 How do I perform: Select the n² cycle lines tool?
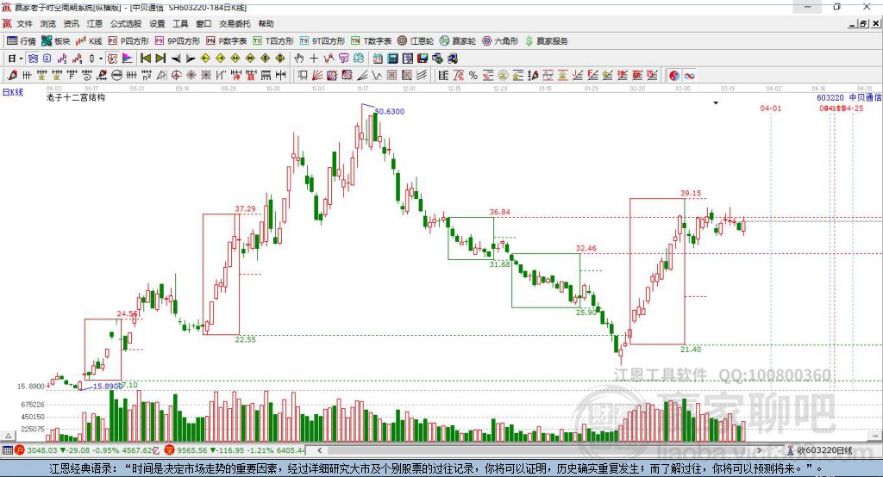147,76
